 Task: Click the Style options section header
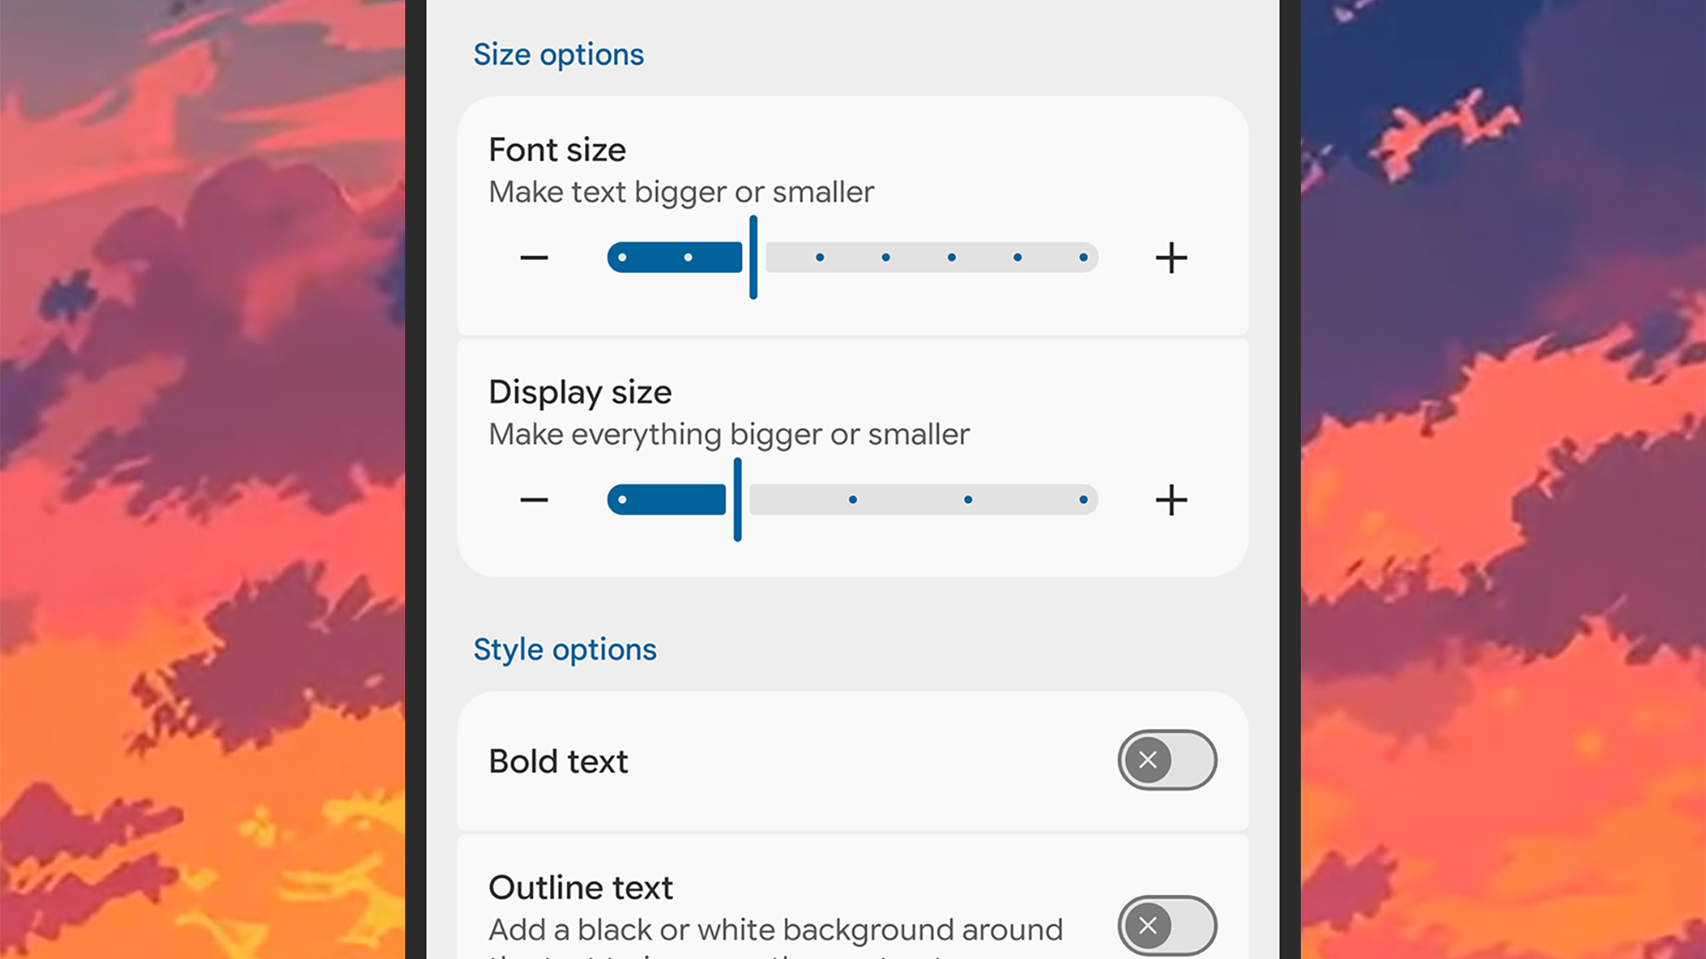click(x=565, y=649)
